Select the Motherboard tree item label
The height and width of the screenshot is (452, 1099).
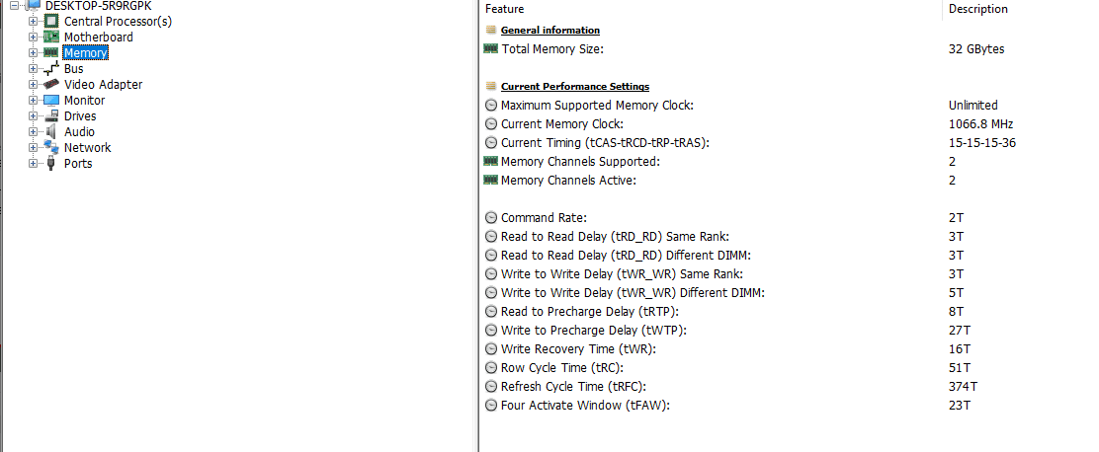98,38
